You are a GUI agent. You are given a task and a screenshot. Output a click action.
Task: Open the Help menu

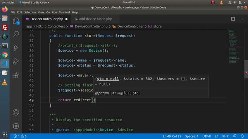pyautogui.click(x=75, y=12)
